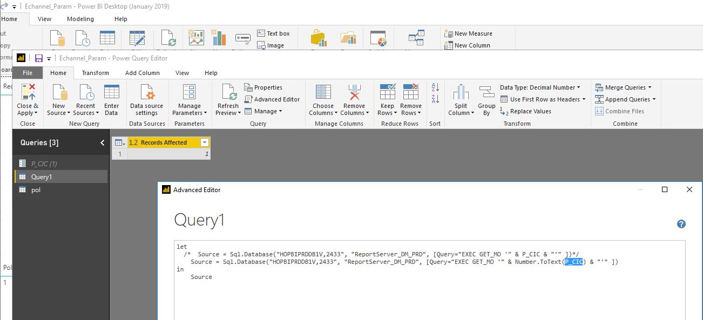
Task: Open Recent Sources icon
Action: click(x=86, y=92)
